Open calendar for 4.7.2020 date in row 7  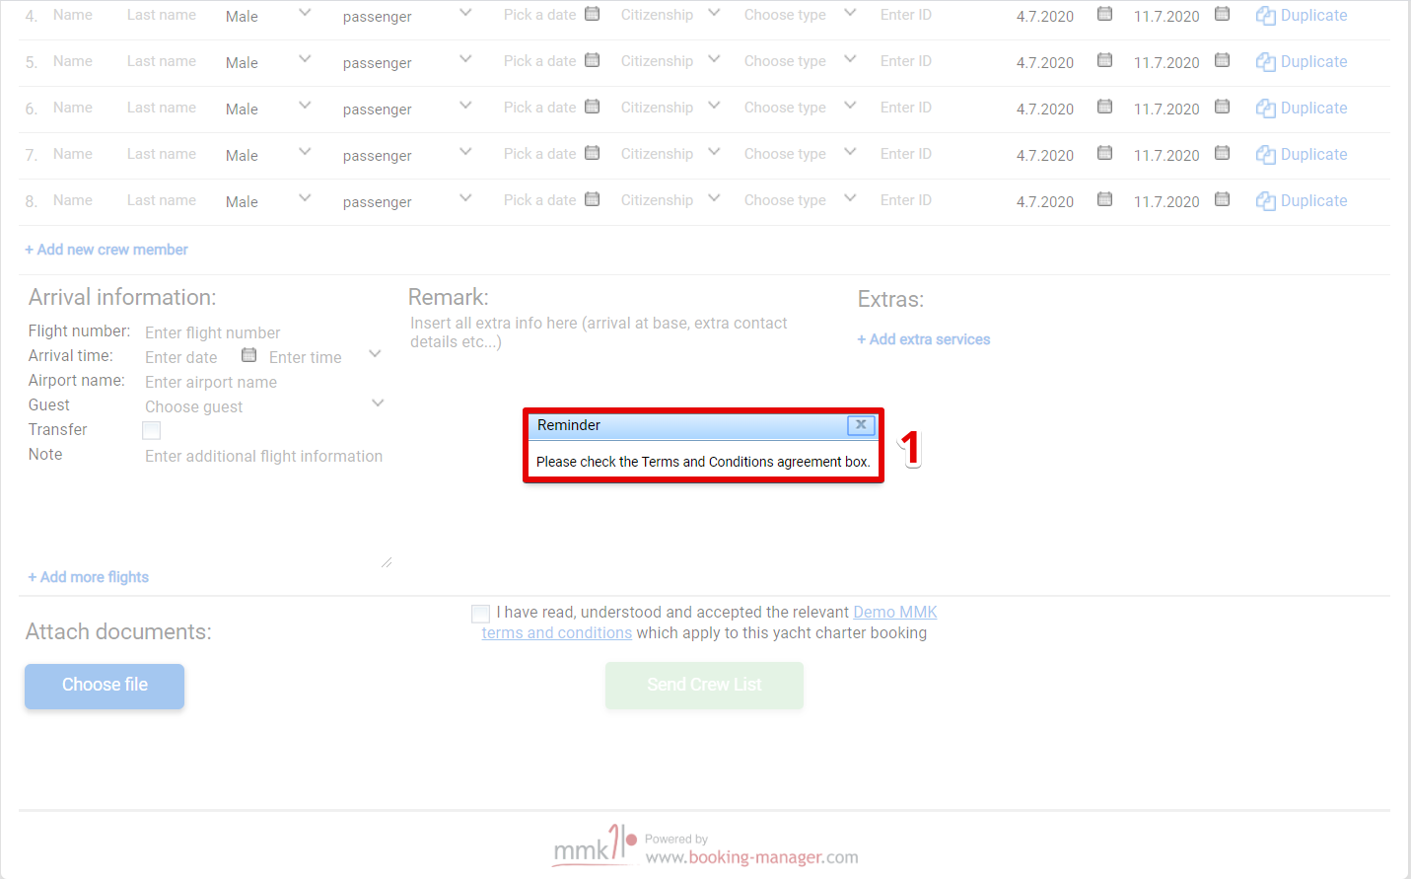point(1104,153)
